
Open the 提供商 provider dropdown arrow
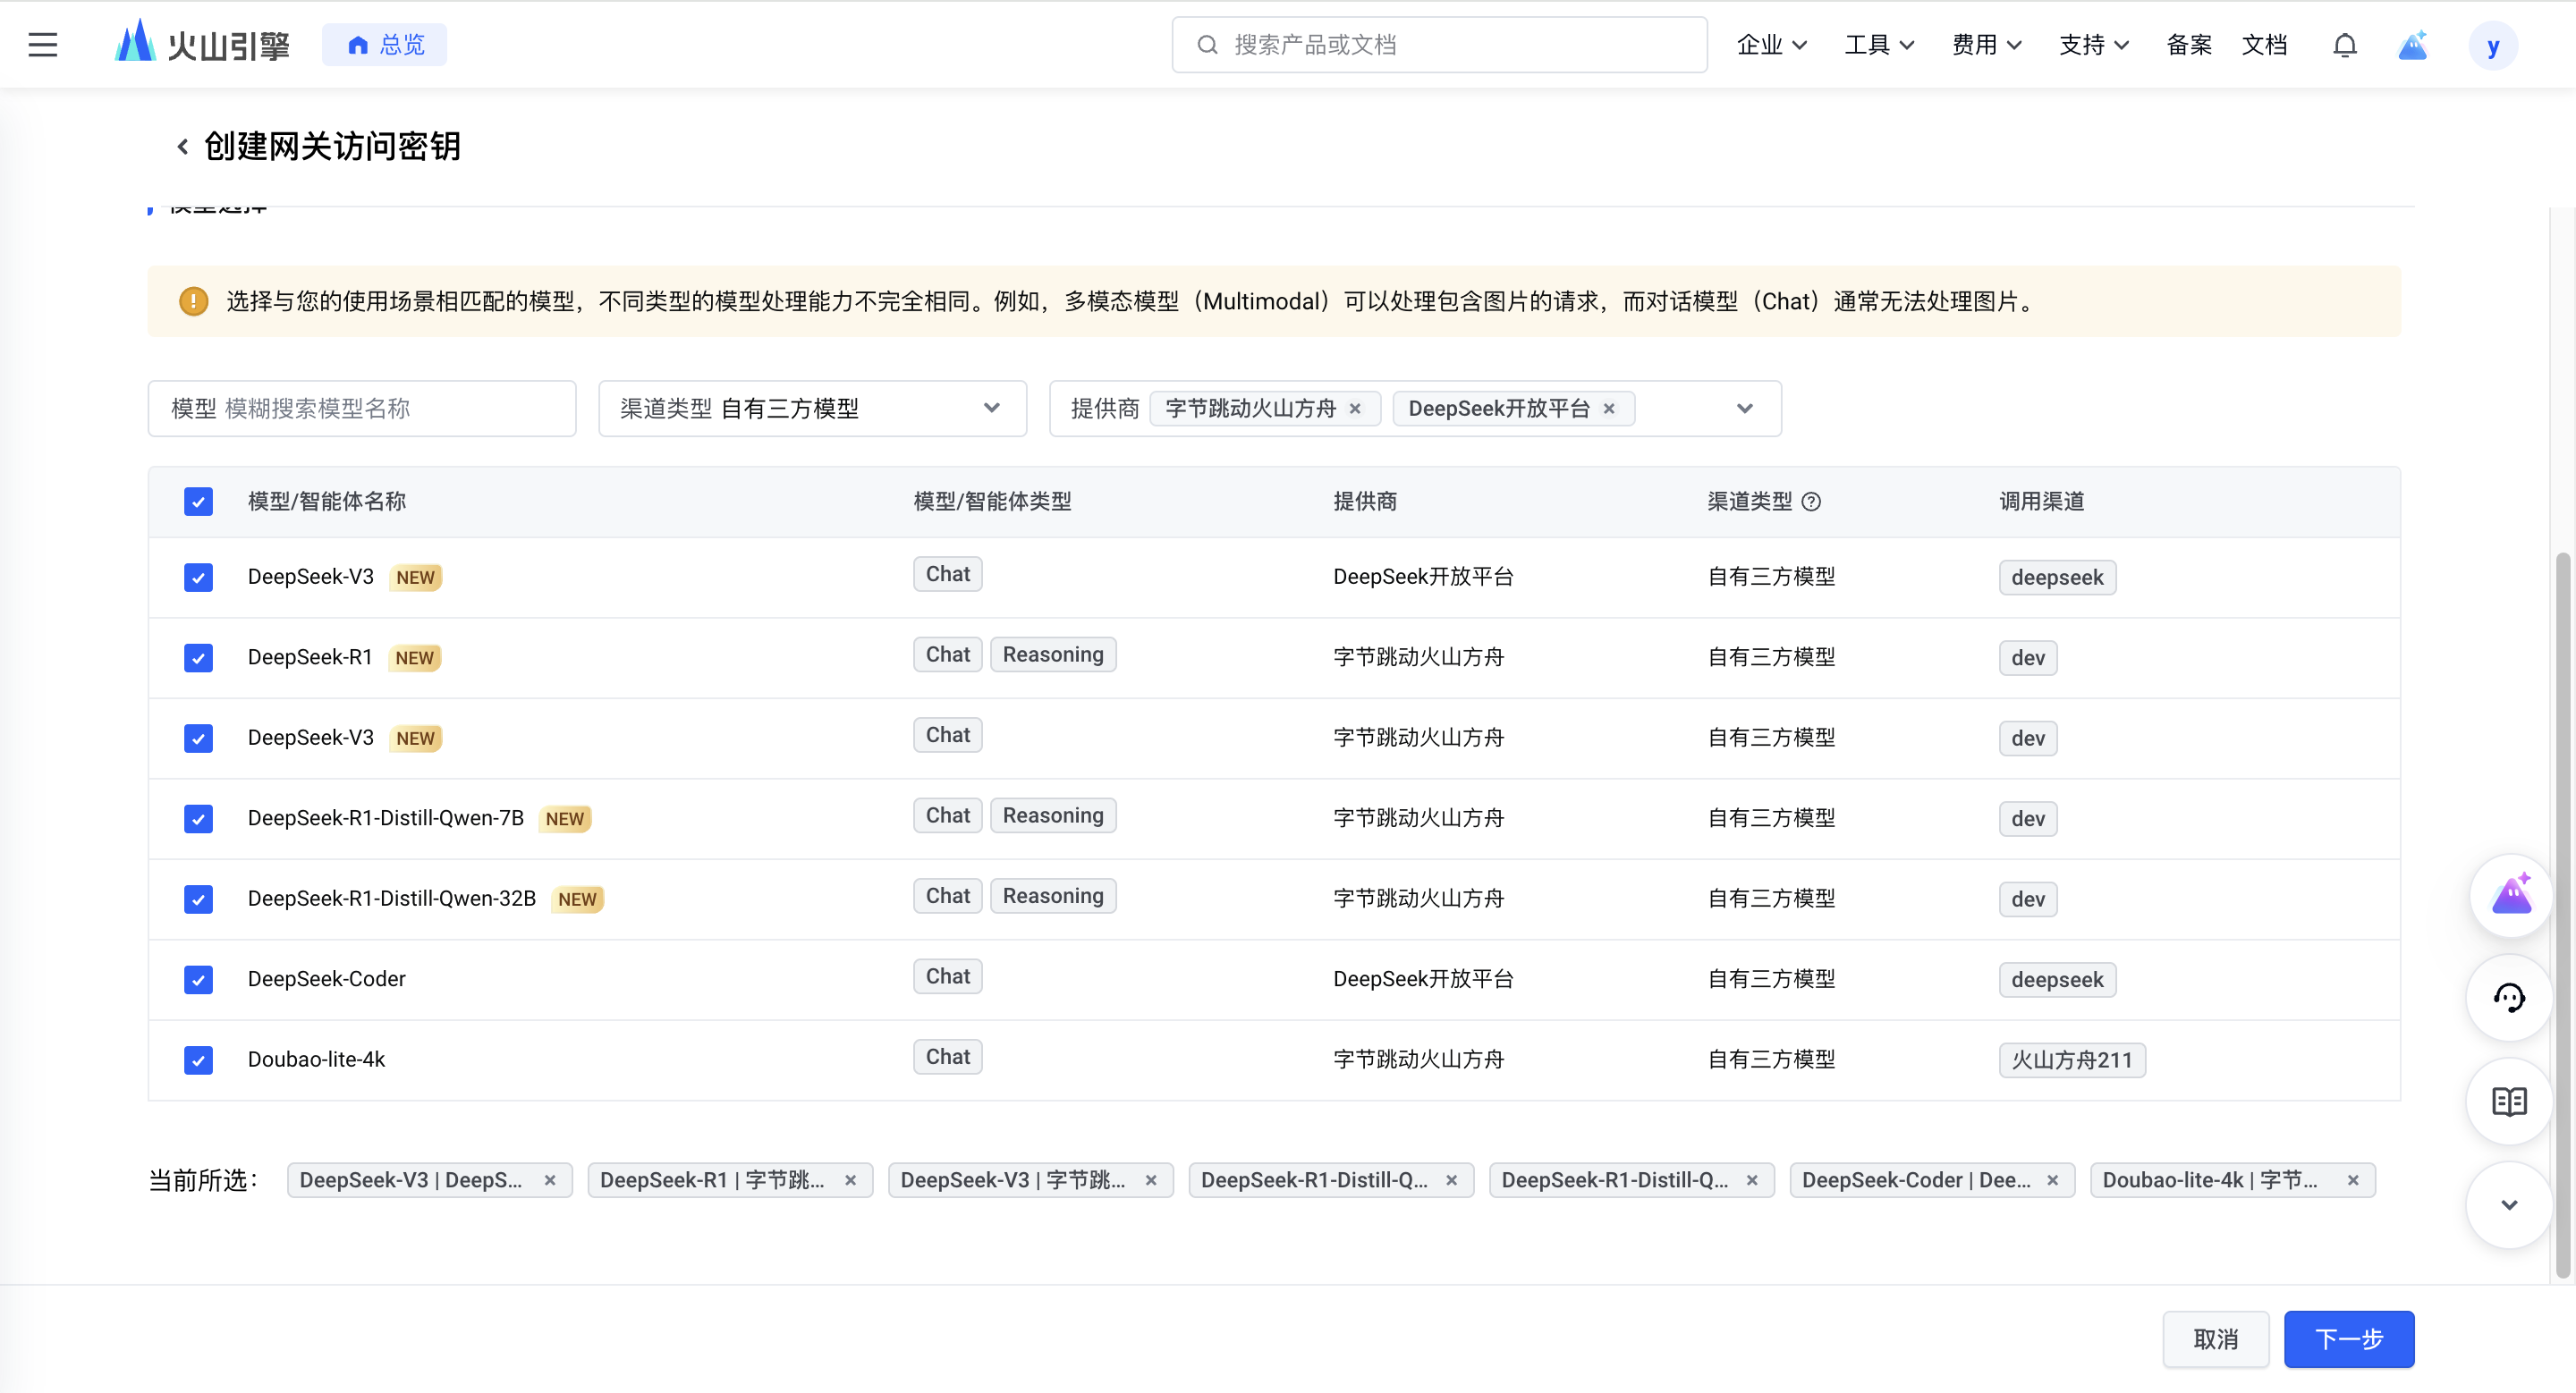[x=1744, y=409]
